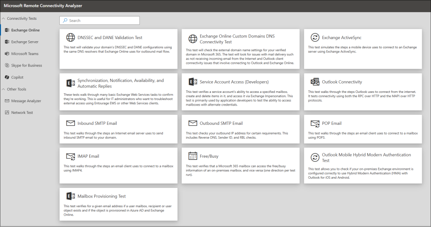Click the magnifier icon in the search box
The height and width of the screenshot is (227, 431).
pyautogui.click(x=65, y=20)
